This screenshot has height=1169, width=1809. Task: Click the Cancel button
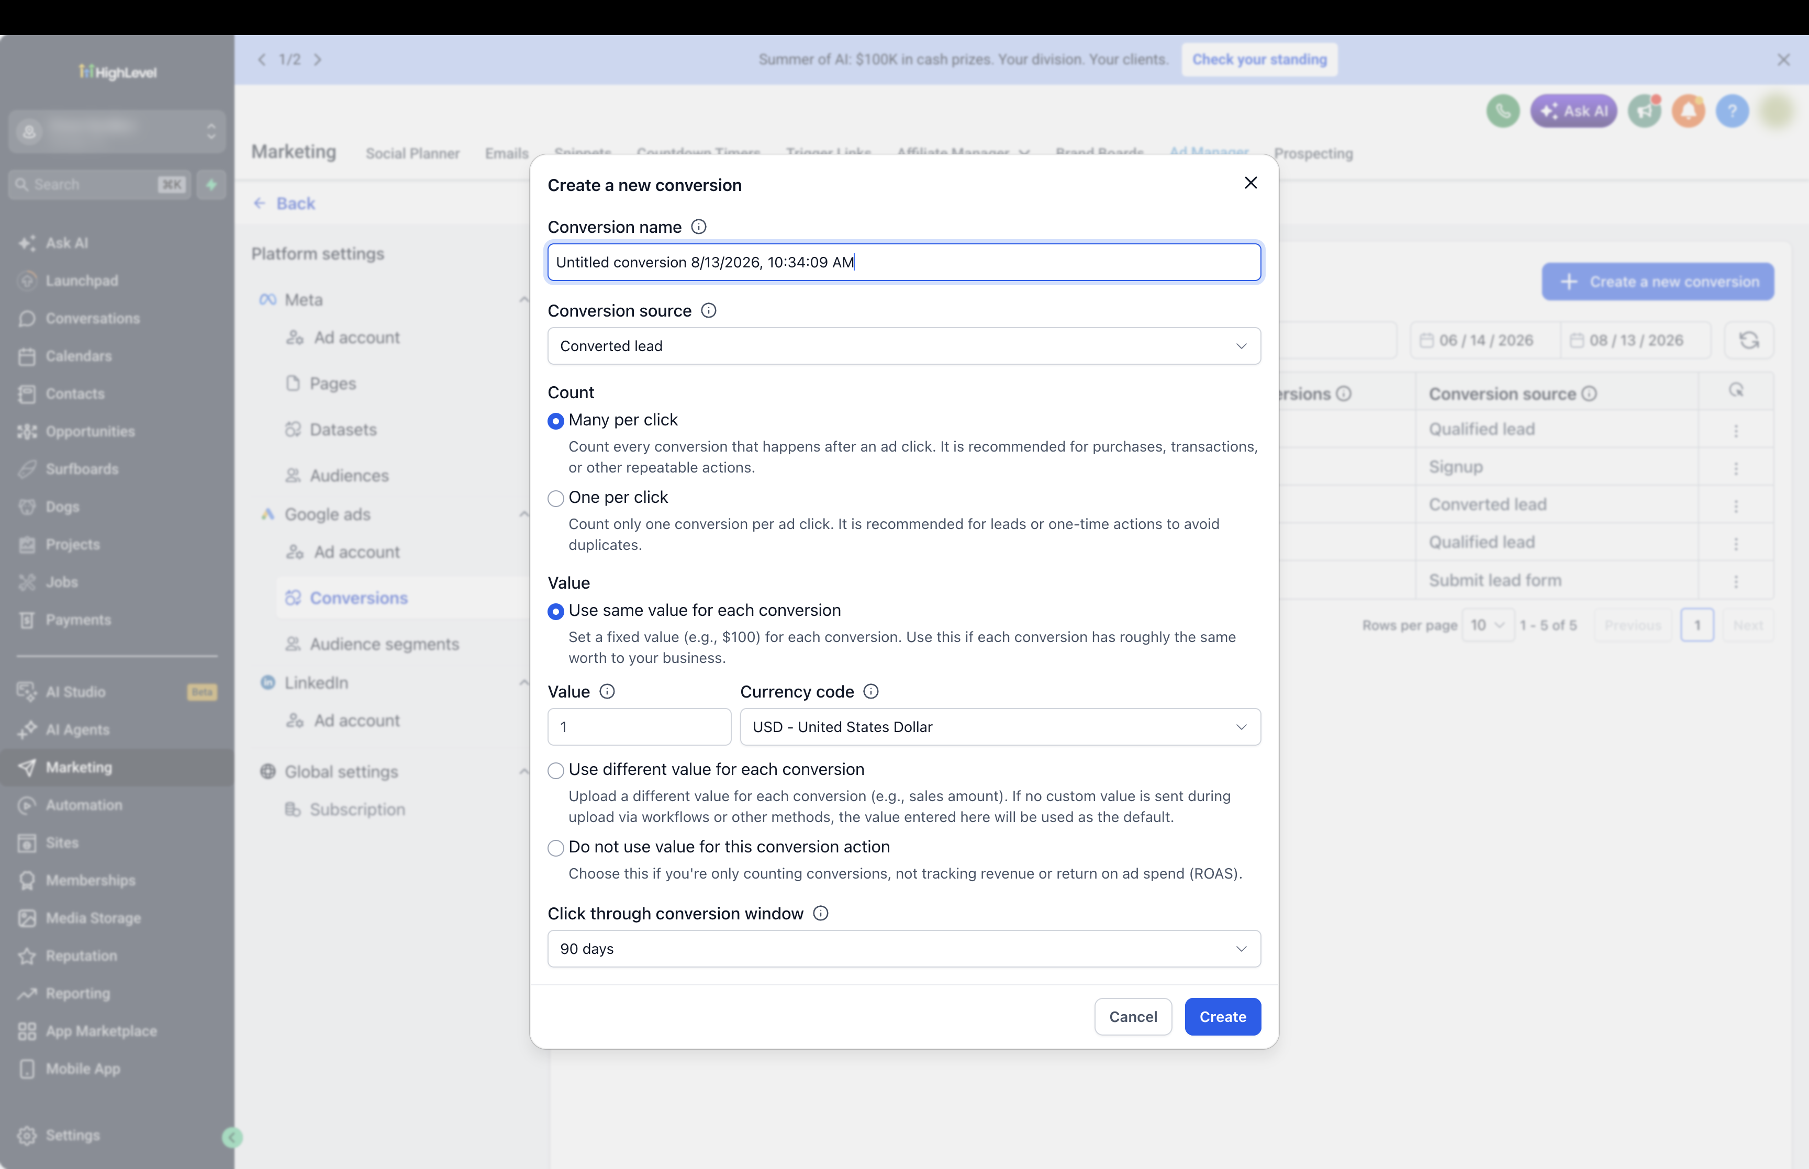point(1133,1017)
